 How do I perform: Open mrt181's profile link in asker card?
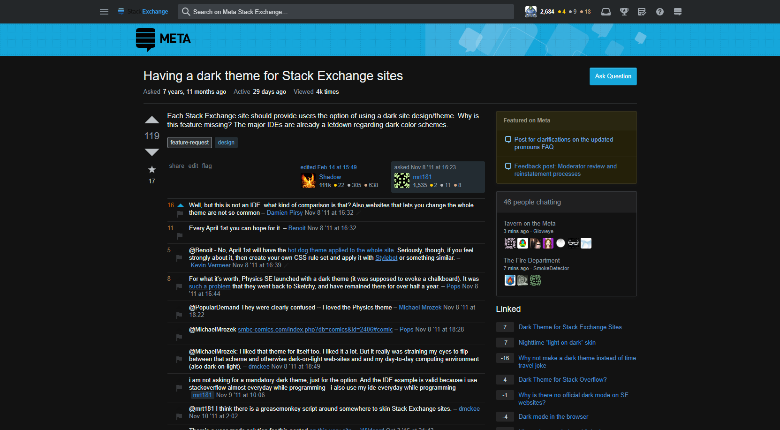pyautogui.click(x=423, y=177)
